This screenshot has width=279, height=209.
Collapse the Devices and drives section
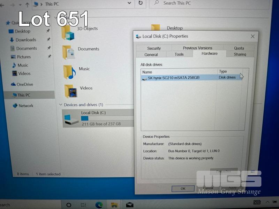(61, 104)
